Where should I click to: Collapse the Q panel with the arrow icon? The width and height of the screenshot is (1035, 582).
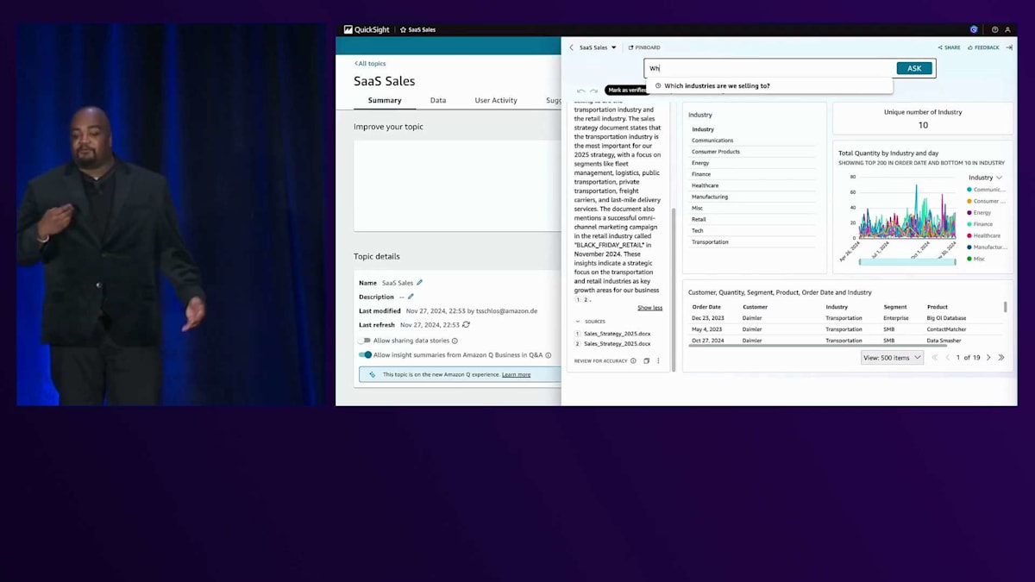[1009, 47]
